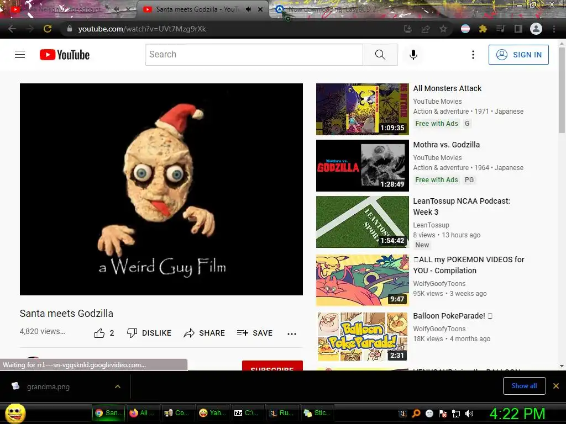566x424 pixels.
Task: Visit WolfyGoofyToons channel under Balloon PokeParade
Action: click(x=439, y=329)
